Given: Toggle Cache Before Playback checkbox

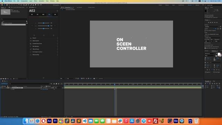Looking at the screenshot, I should (x=205, y=31).
